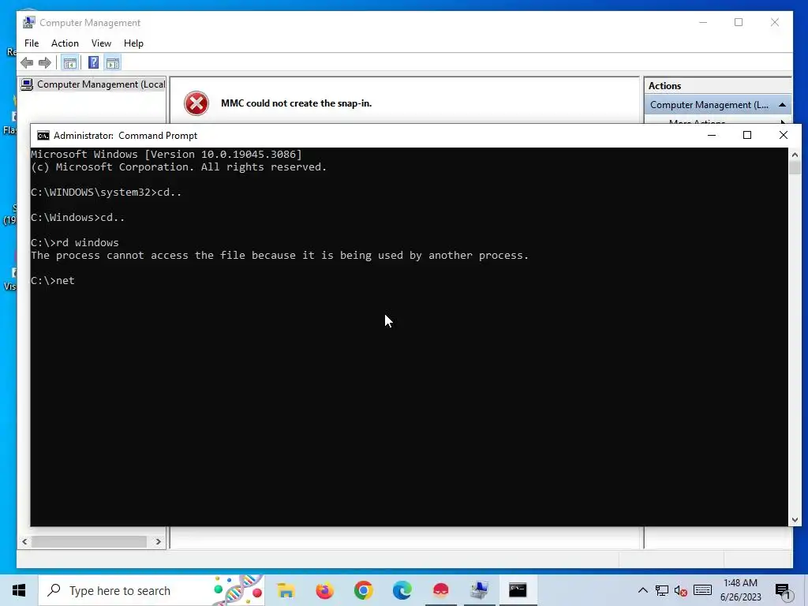
Task: Switch to Command Prompt taskbar icon
Action: [x=518, y=590]
